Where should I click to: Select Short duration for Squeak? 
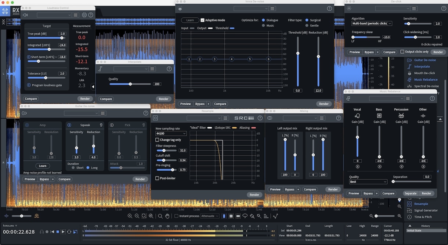73,168
